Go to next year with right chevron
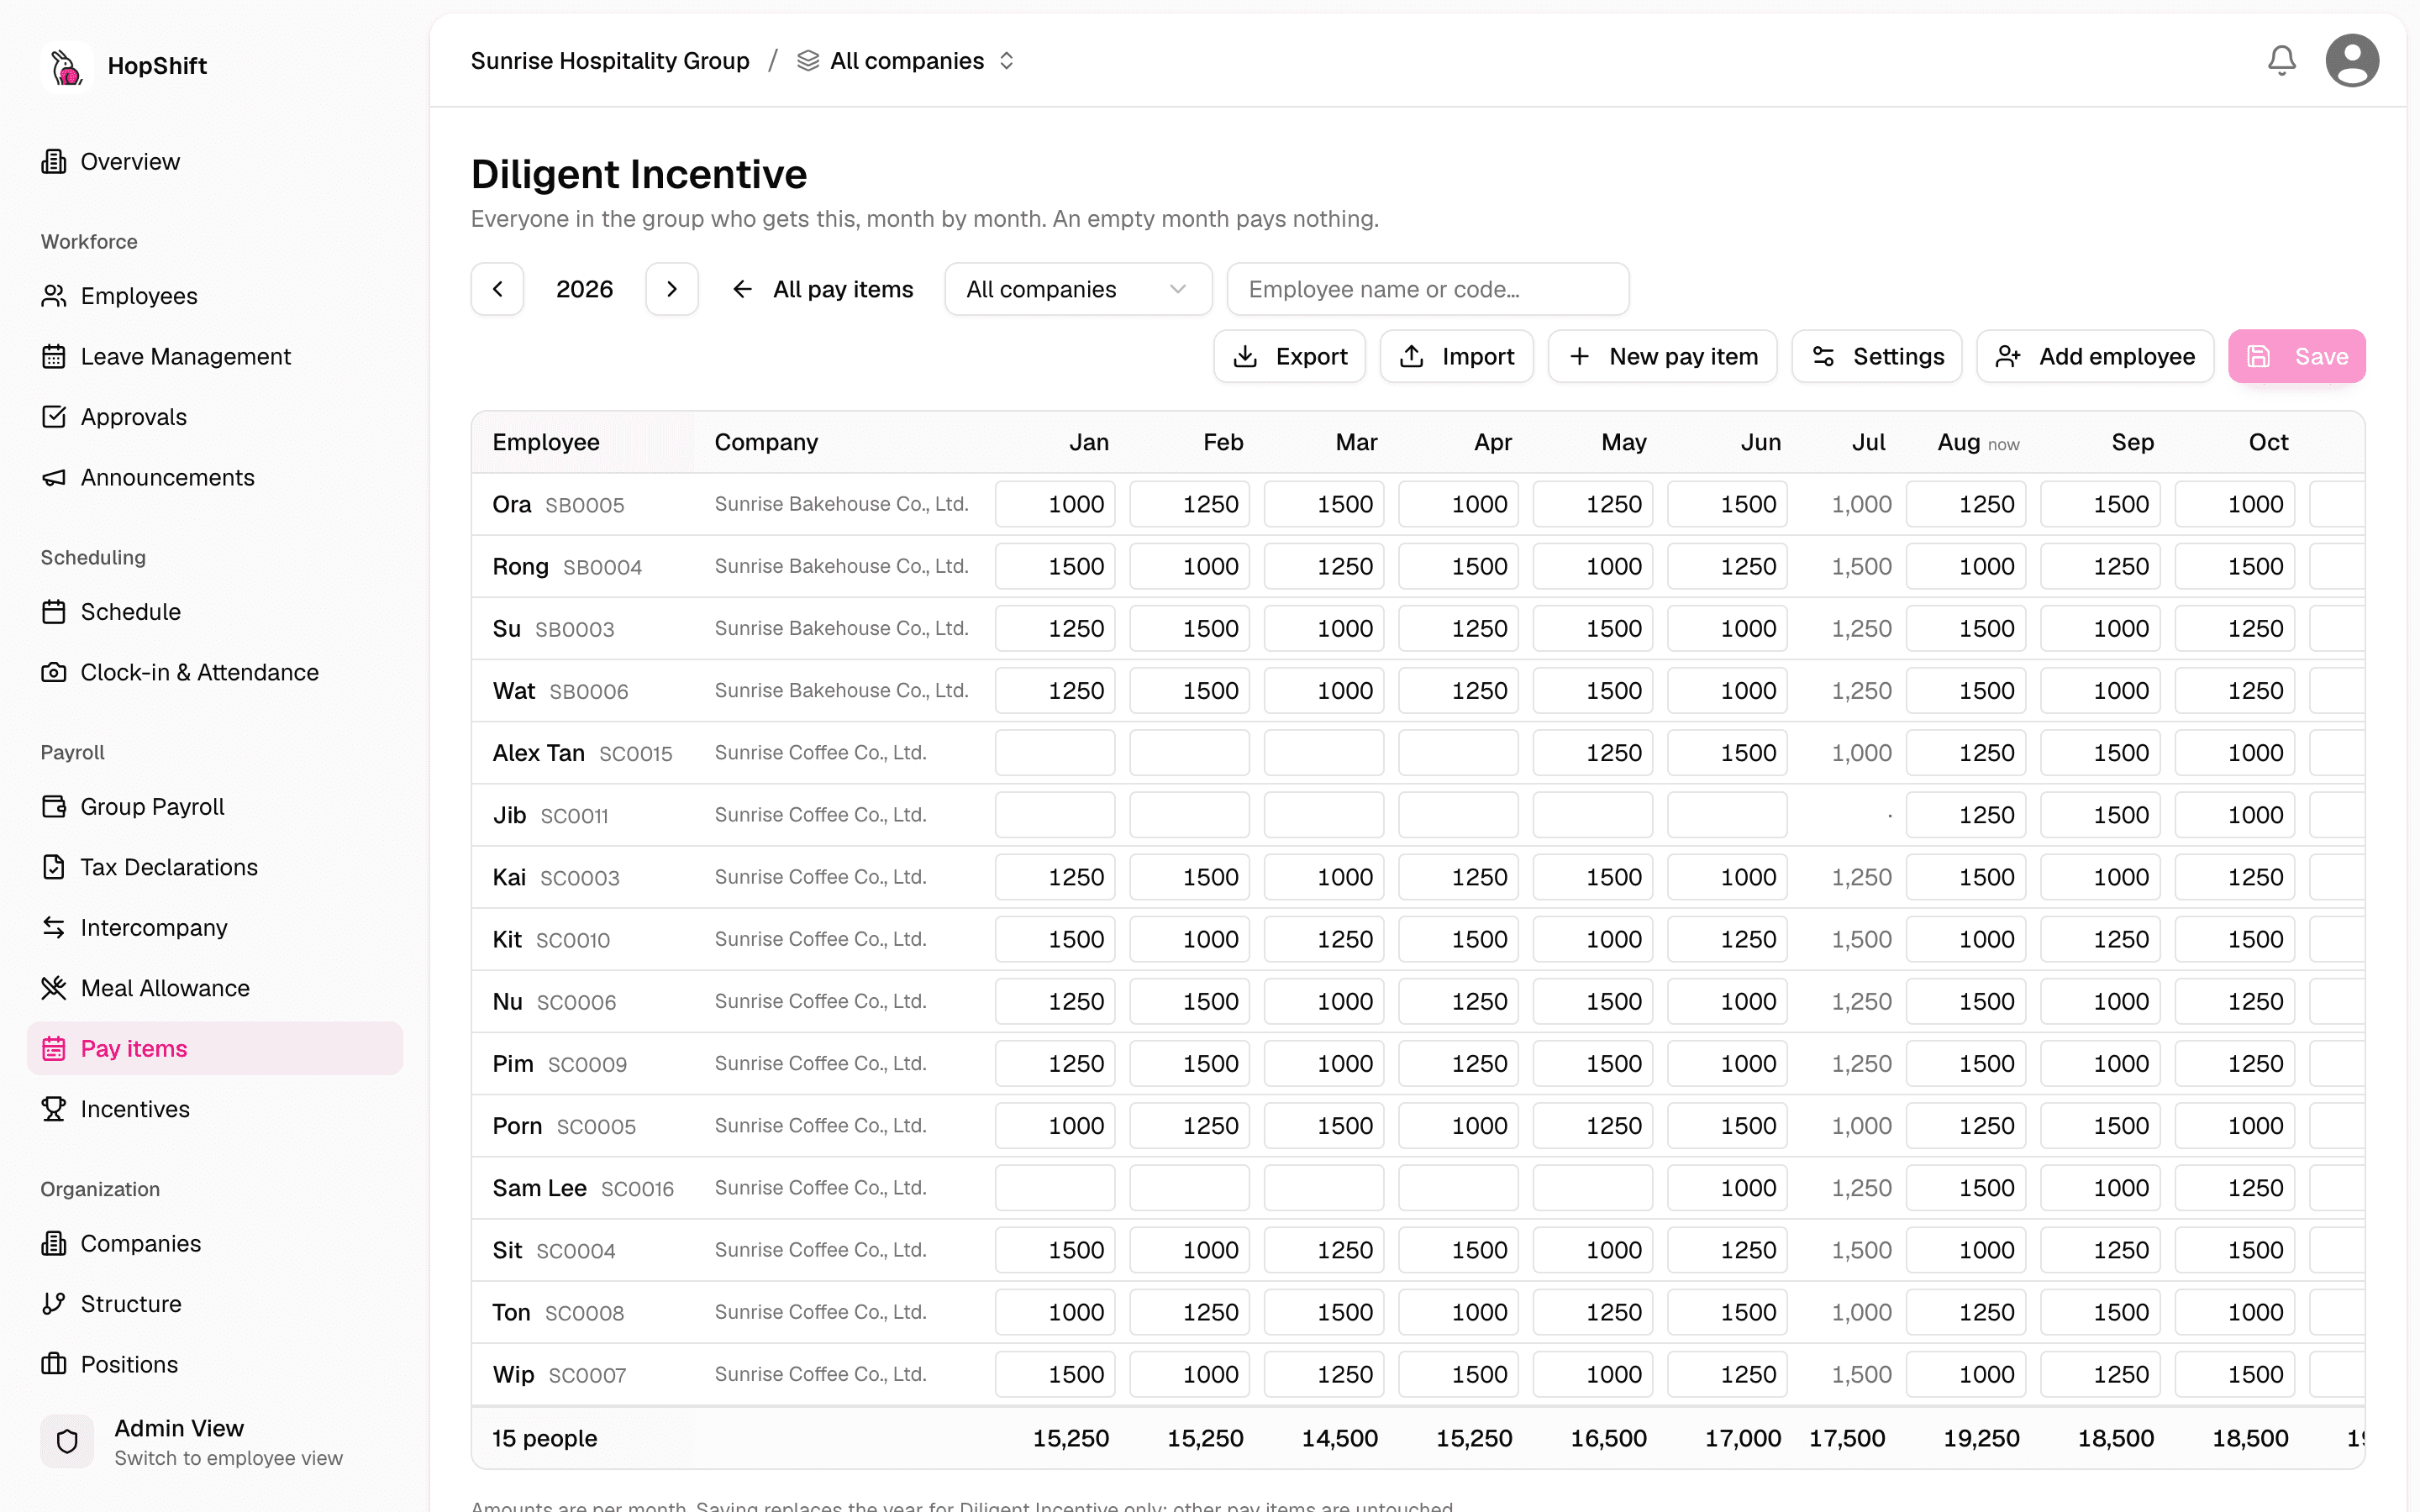Screen dimensions: 2420x1512 point(672,289)
